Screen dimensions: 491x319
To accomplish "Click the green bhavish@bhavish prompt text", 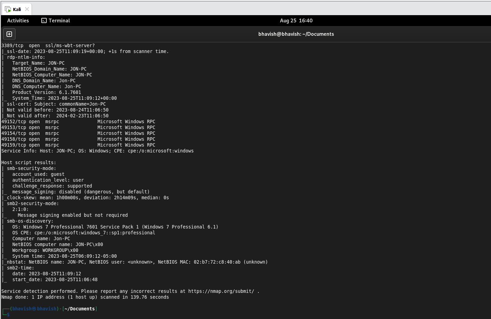I will [34, 308].
